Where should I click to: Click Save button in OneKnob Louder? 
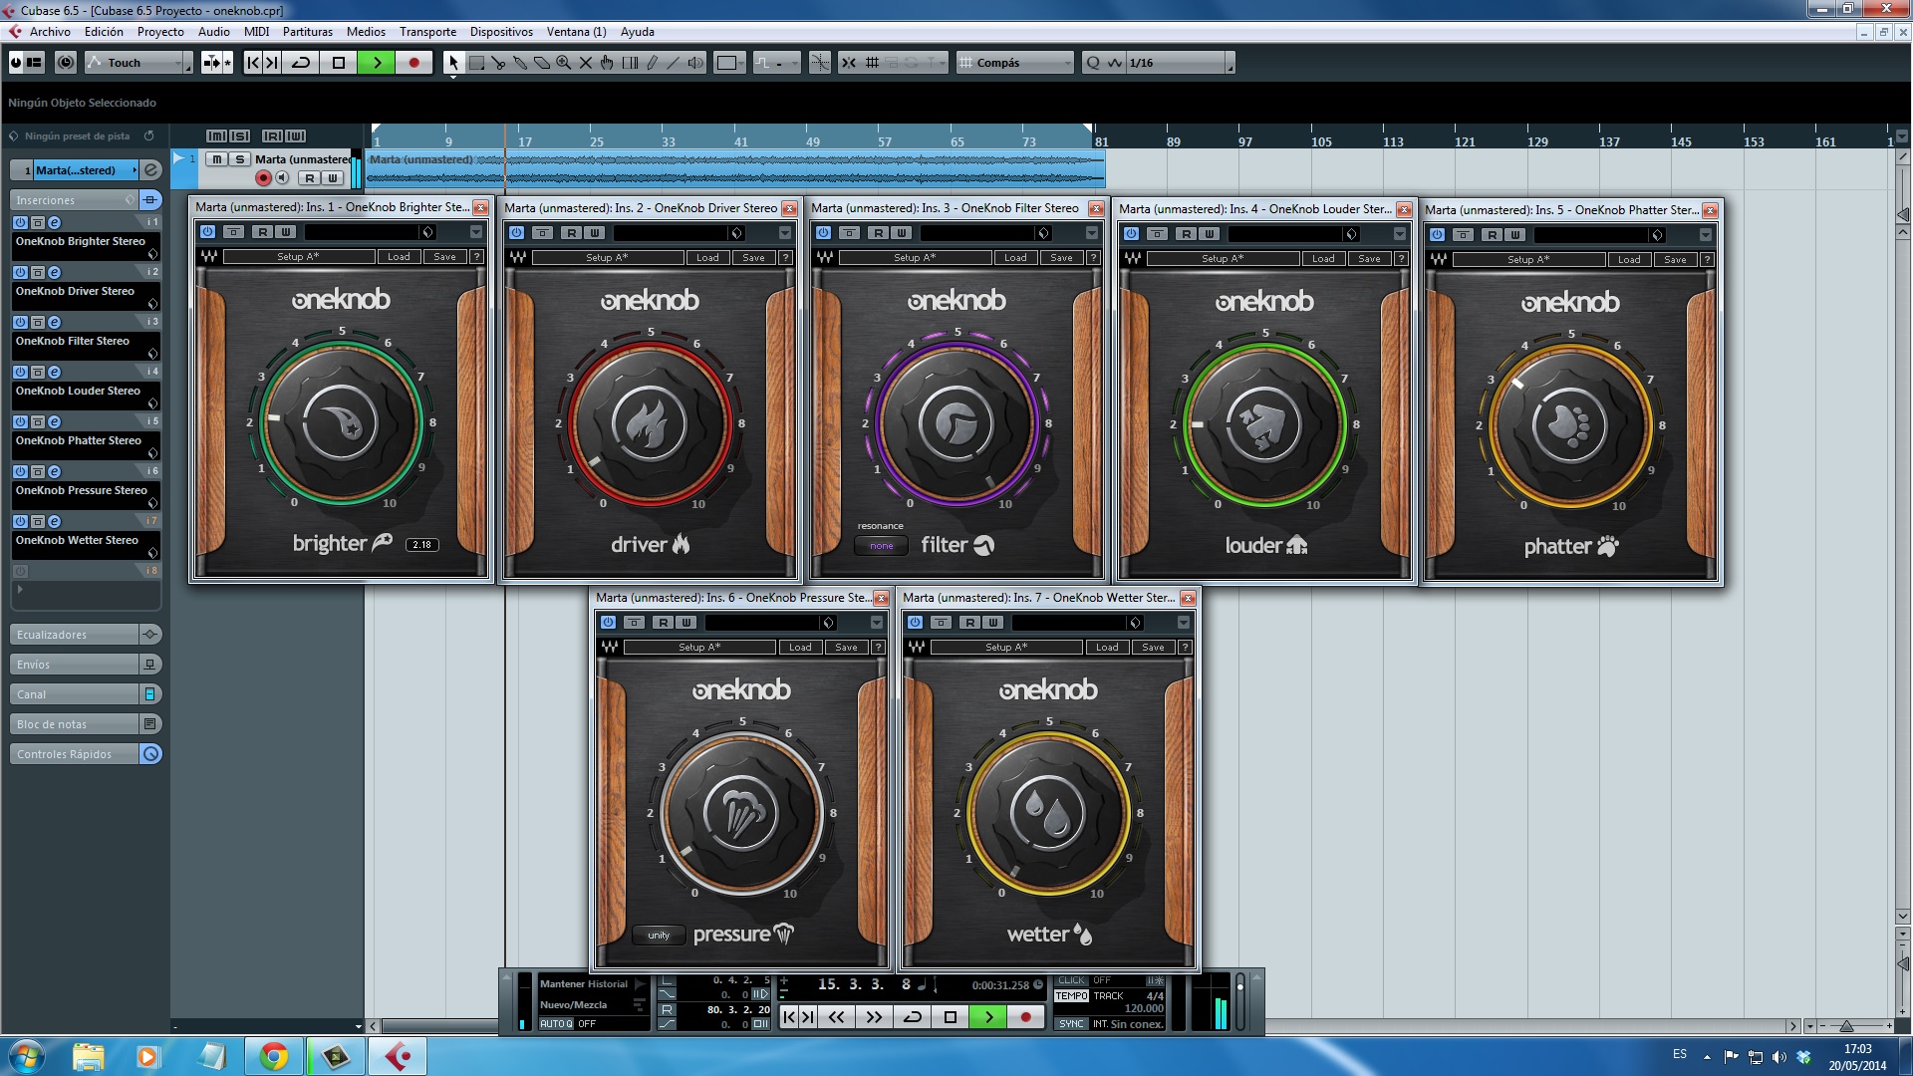pos(1370,259)
